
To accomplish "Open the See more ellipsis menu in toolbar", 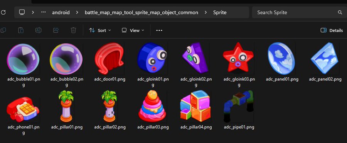I will point(159,30).
